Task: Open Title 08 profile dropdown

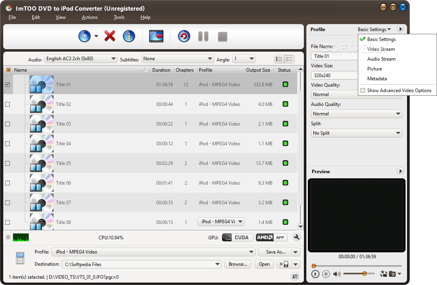Action: point(221,222)
